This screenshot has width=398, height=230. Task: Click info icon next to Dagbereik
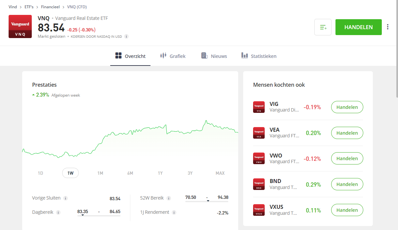coord(58,212)
